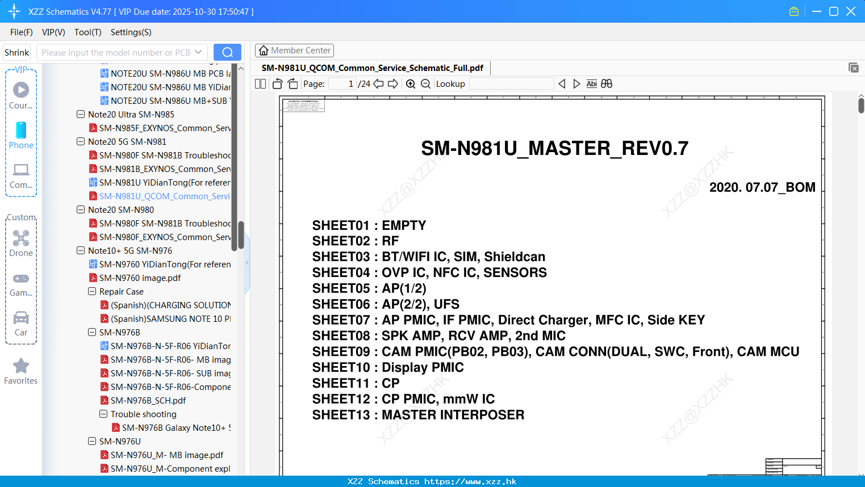Open Member Center home button
This screenshot has width=865, height=487.
point(294,51)
